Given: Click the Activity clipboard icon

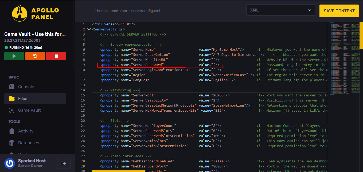Looking at the screenshot, I should tap(12, 131).
